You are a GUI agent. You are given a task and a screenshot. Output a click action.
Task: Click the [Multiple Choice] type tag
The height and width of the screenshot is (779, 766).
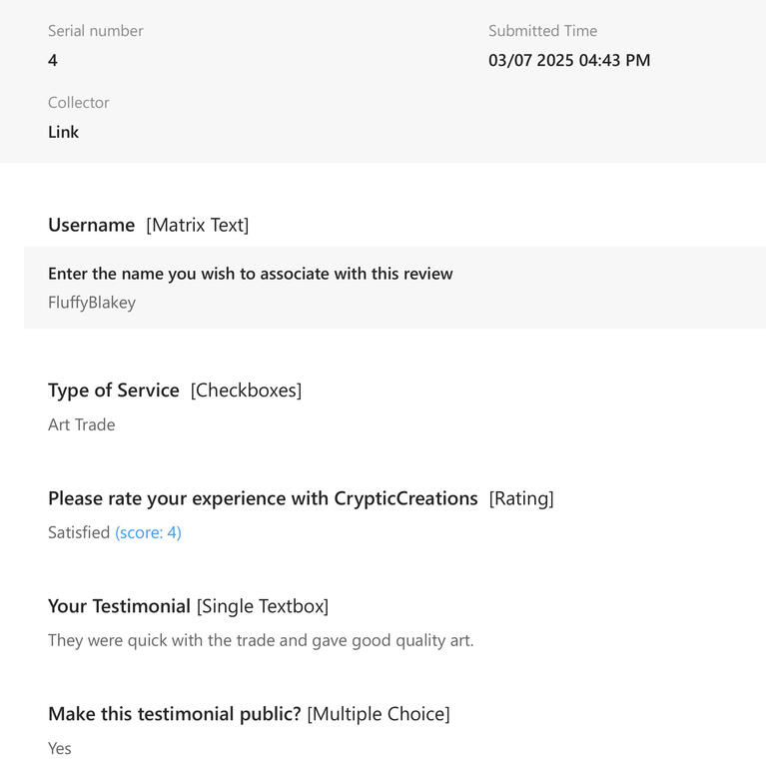pos(379,714)
